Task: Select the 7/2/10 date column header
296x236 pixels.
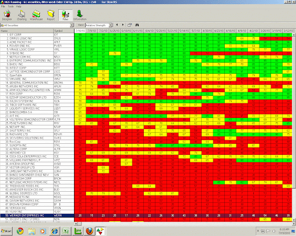Action: click(x=103, y=31)
